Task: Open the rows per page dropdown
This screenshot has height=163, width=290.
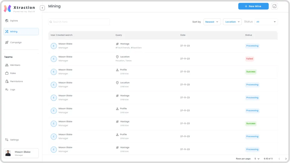Action: click(x=257, y=159)
